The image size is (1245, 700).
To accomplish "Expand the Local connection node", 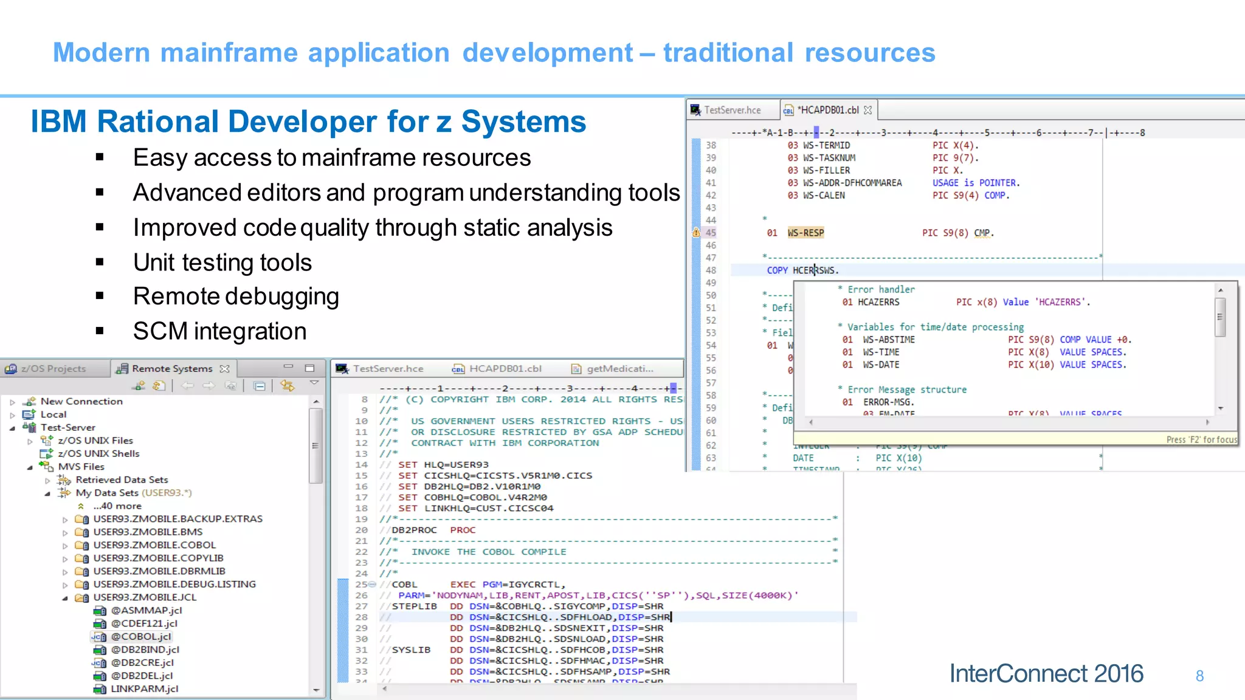I will click(12, 415).
